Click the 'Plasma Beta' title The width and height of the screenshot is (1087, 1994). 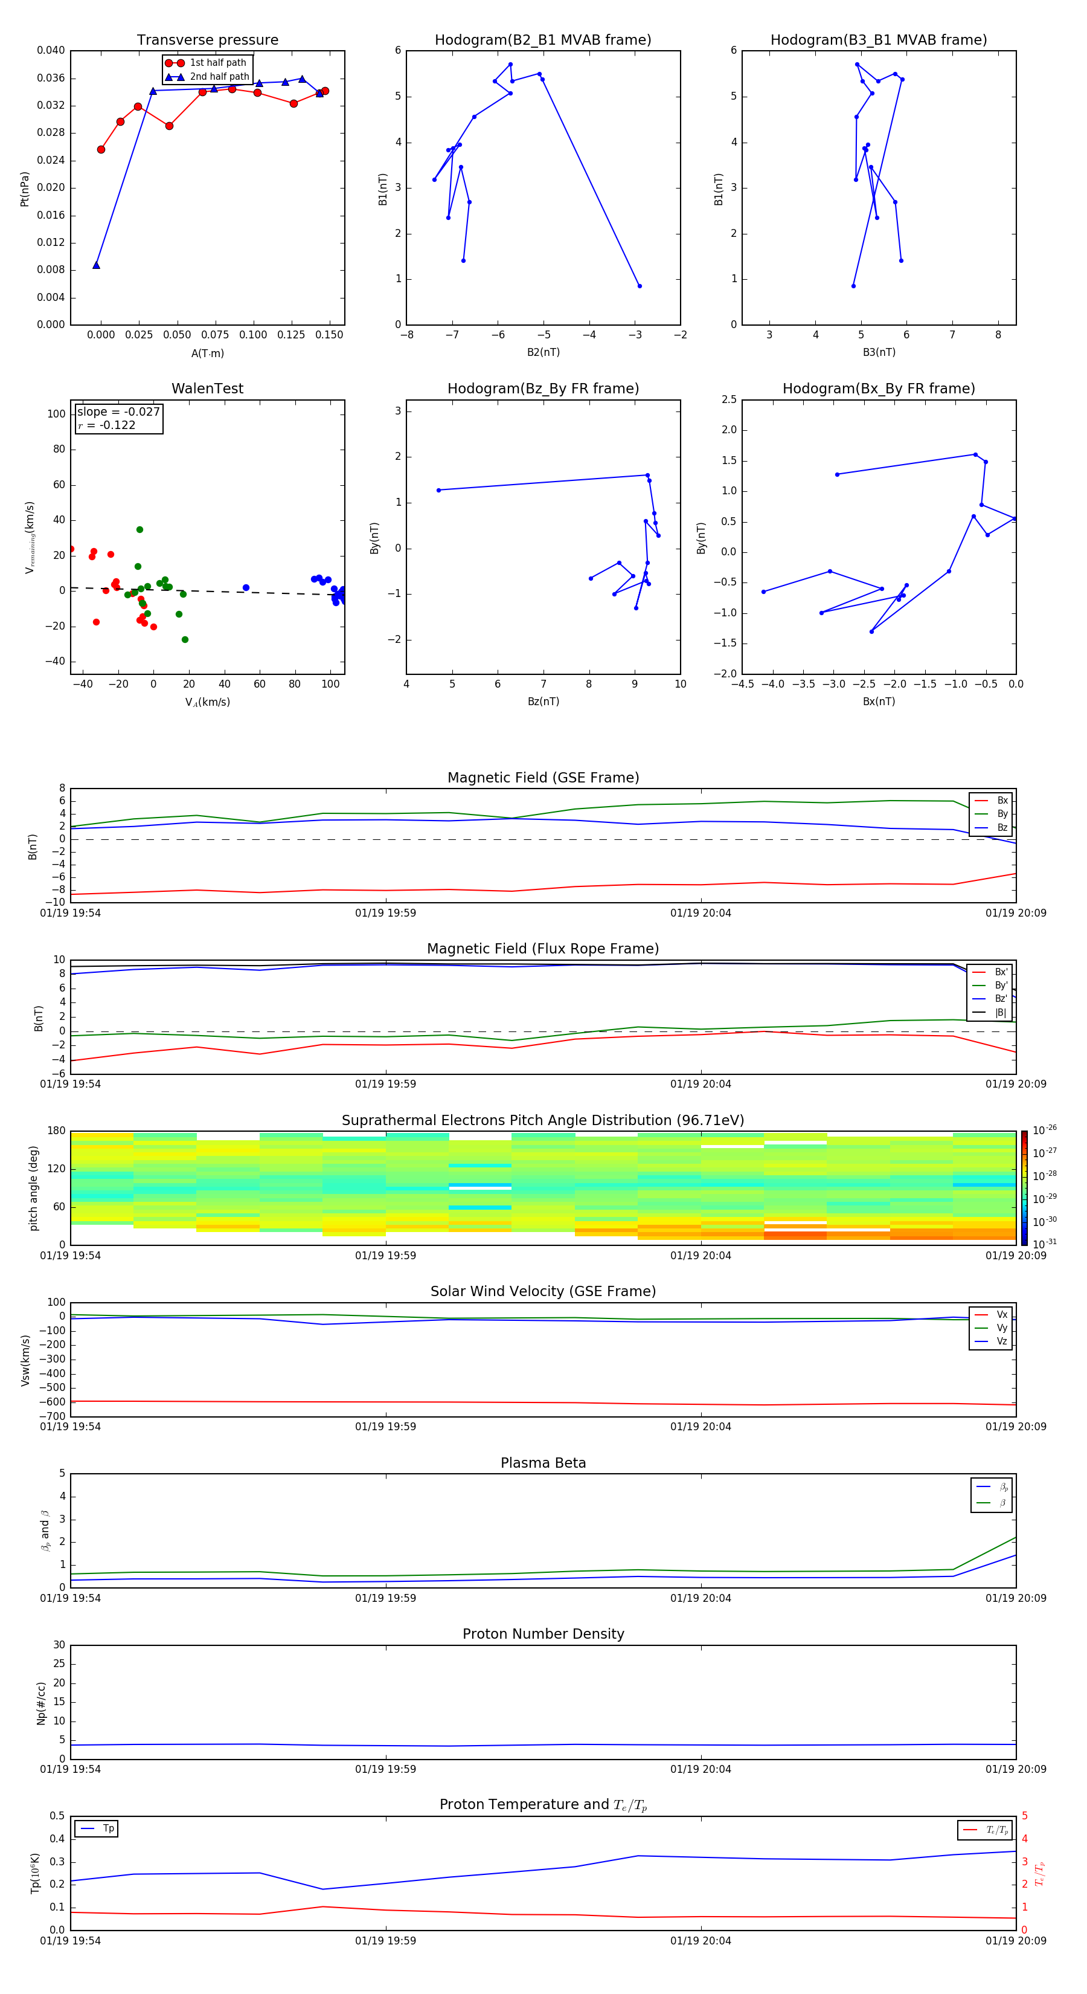click(543, 1463)
